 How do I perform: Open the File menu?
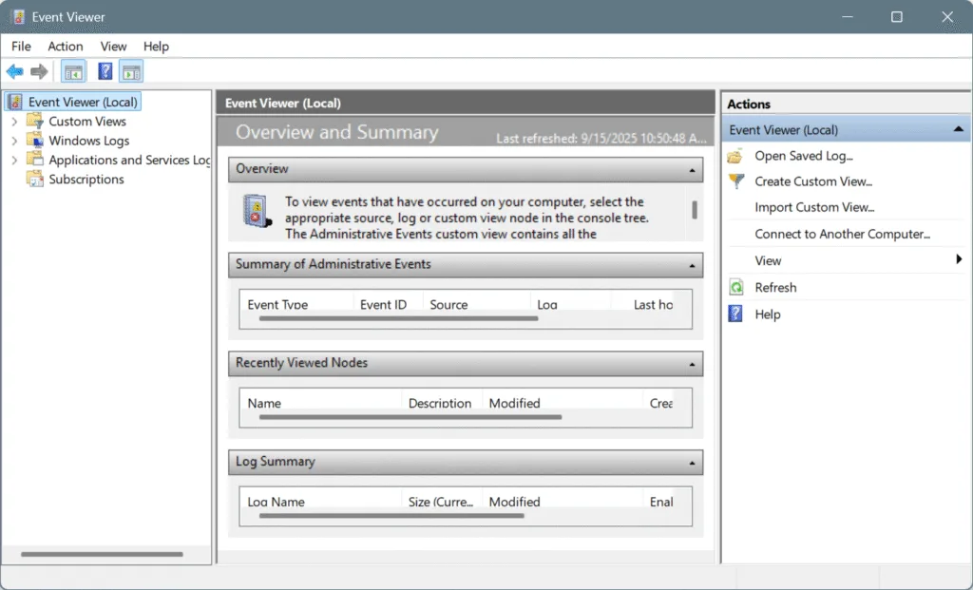point(20,46)
